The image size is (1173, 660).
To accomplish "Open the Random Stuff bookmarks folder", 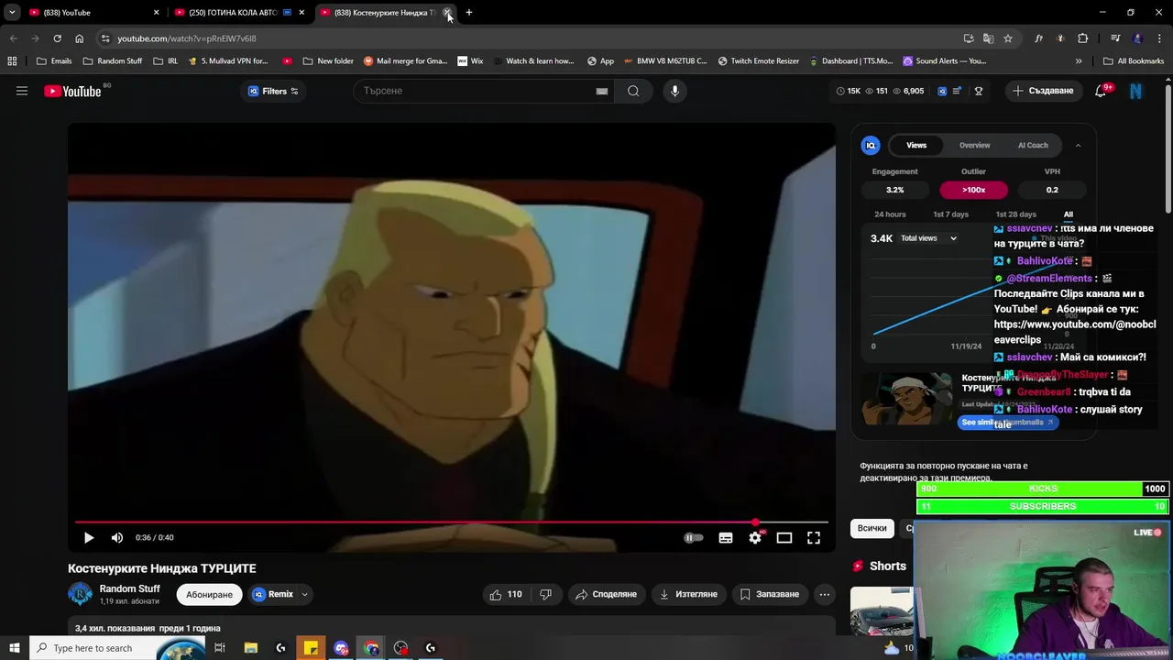I will pyautogui.click(x=112, y=61).
